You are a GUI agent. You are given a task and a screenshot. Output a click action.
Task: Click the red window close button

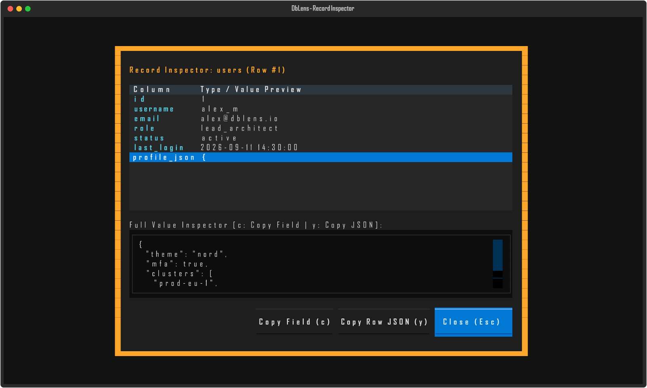[11, 8]
